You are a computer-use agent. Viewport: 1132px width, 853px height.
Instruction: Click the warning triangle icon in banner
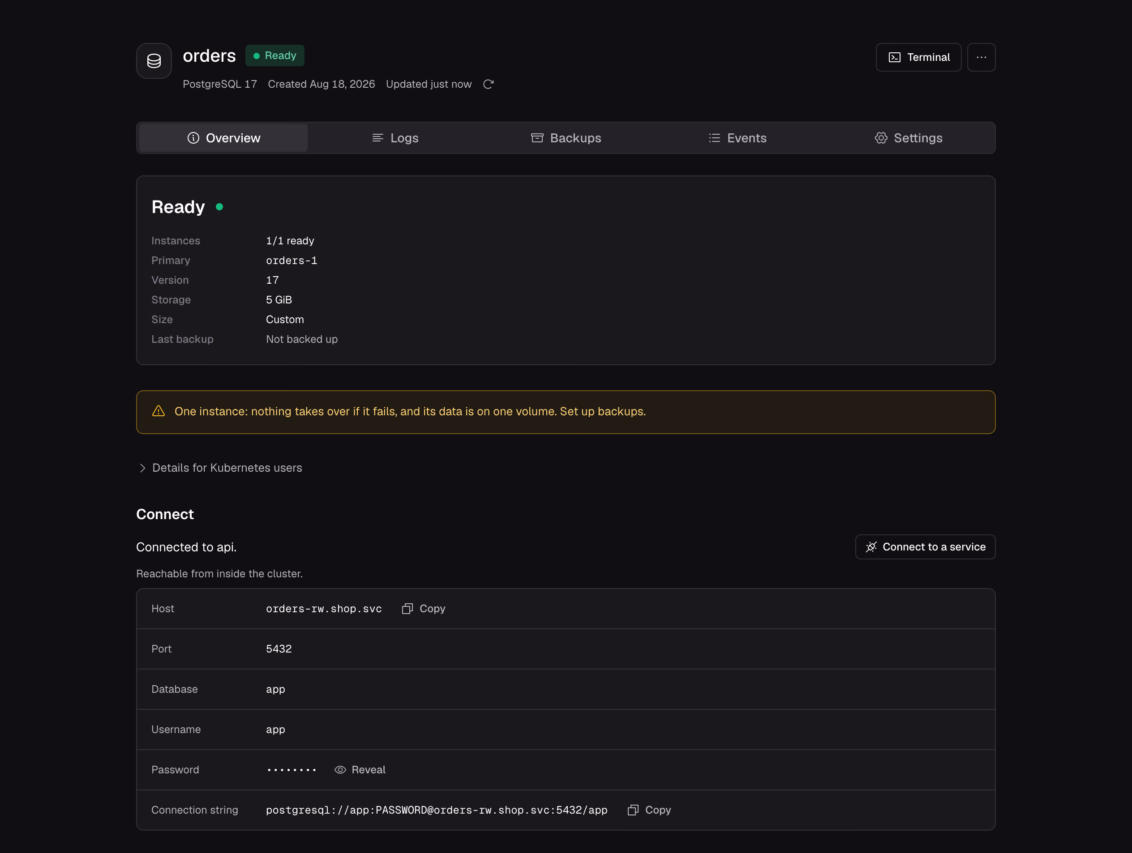tap(159, 411)
